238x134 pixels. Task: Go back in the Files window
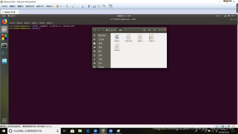click(x=95, y=30)
